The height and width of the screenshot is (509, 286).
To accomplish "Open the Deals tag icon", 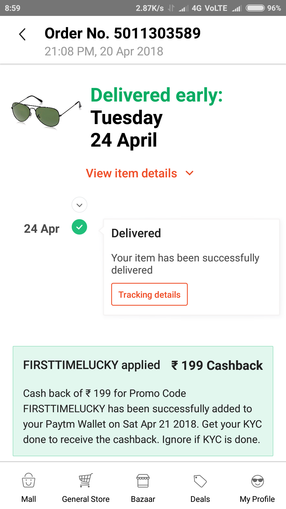I will click(x=200, y=481).
